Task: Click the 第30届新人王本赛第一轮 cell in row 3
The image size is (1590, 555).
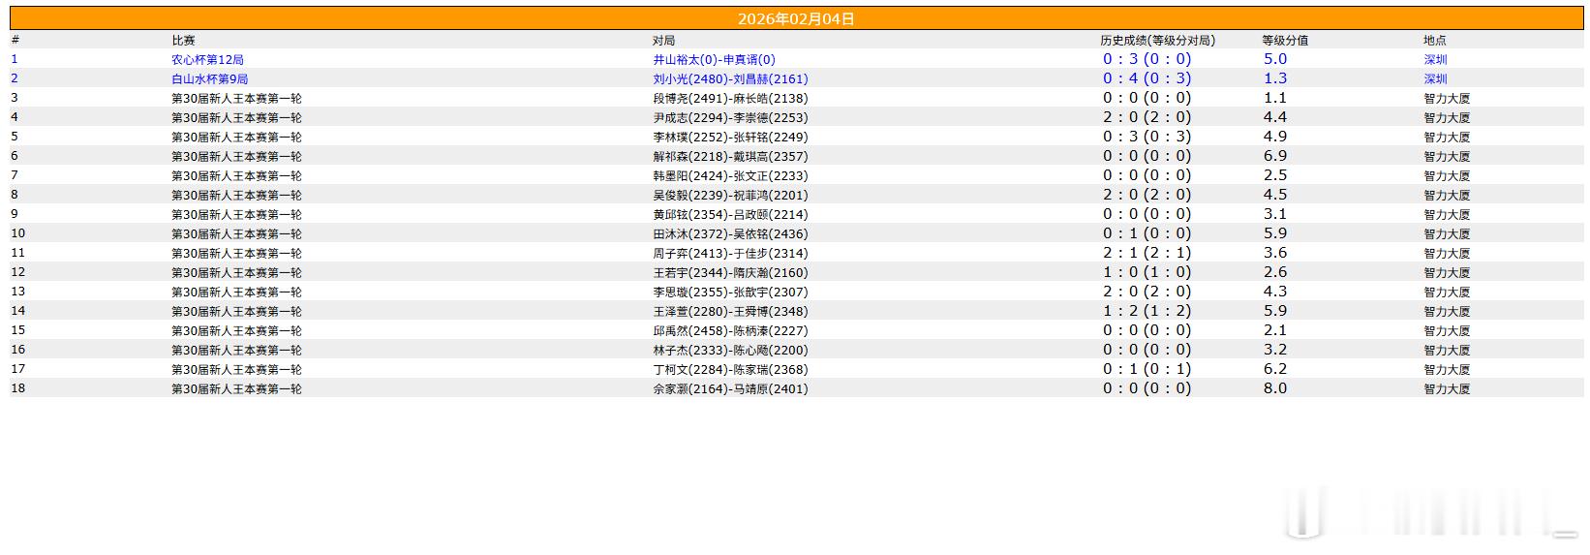Action: point(236,98)
